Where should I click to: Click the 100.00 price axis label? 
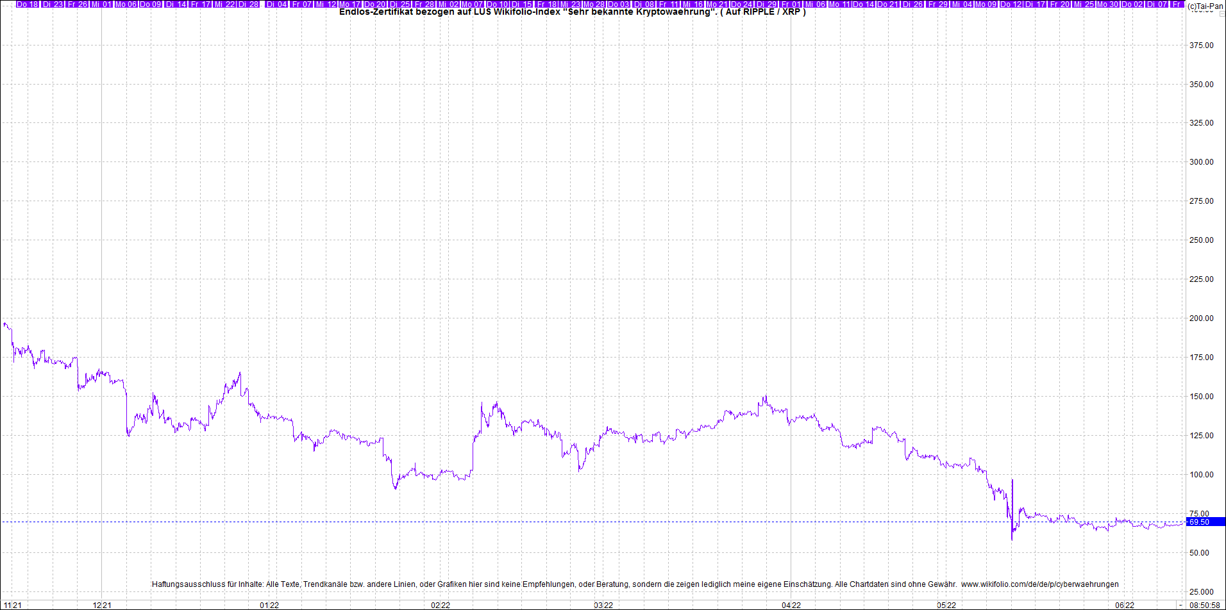tap(1202, 475)
